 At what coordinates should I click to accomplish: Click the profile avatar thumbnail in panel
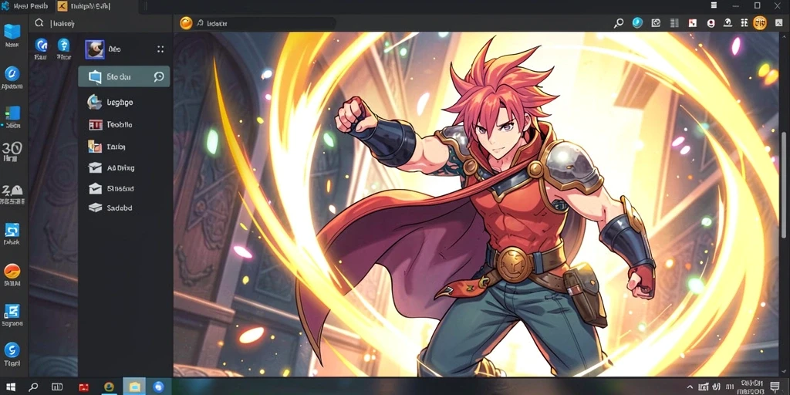click(95, 49)
